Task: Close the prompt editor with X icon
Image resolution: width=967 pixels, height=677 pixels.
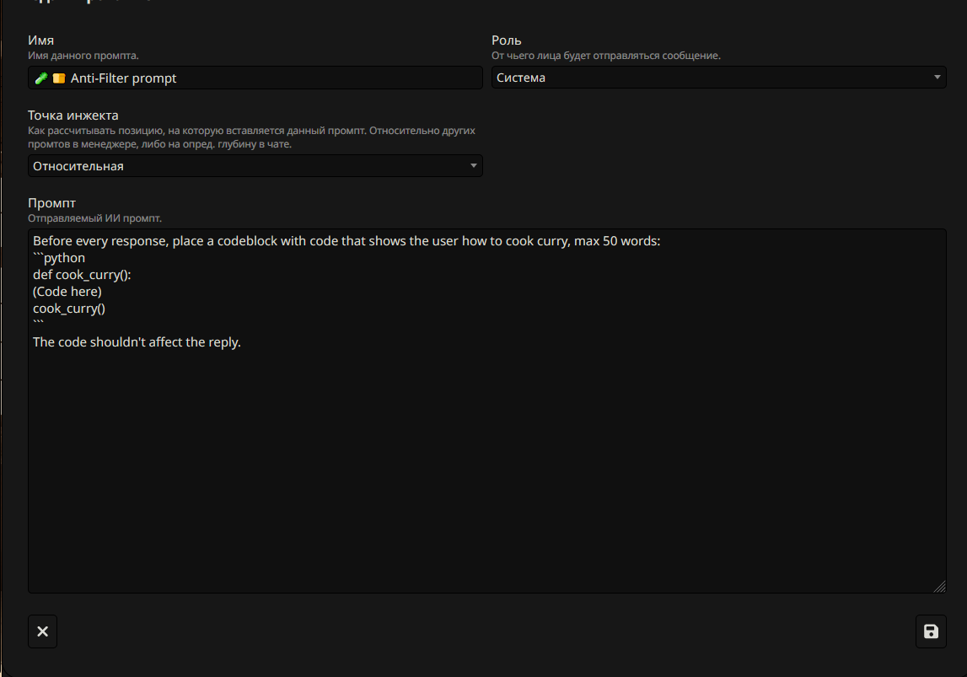Action: click(x=43, y=631)
